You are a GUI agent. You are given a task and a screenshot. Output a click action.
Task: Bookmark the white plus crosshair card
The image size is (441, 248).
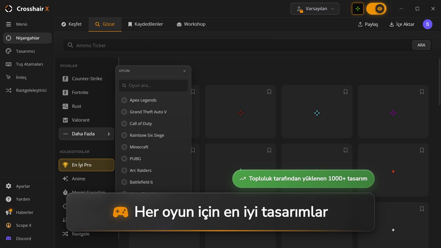pyautogui.click(x=422, y=209)
